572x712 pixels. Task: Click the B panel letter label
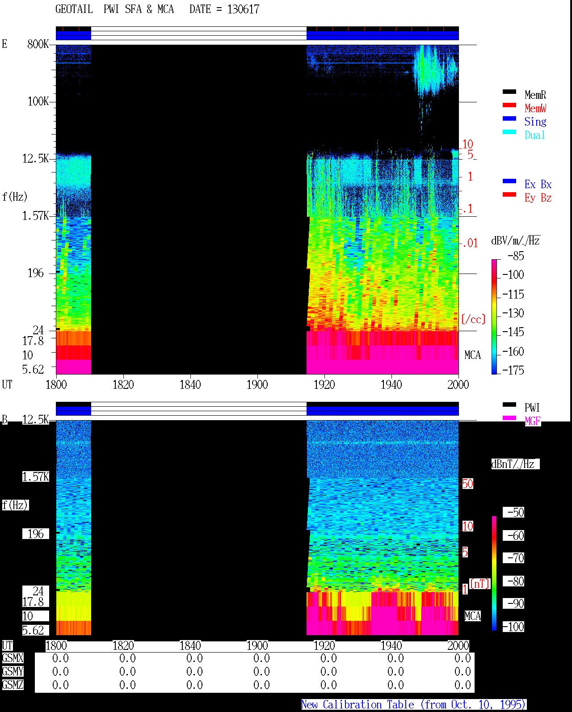(4, 419)
